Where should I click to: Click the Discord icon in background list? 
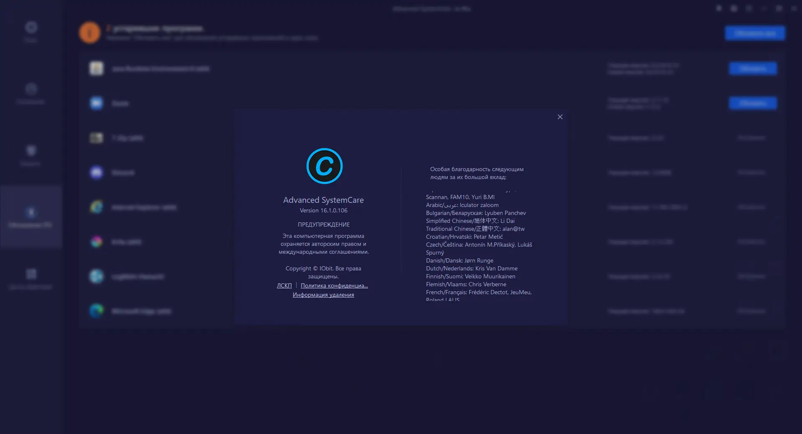(x=96, y=172)
